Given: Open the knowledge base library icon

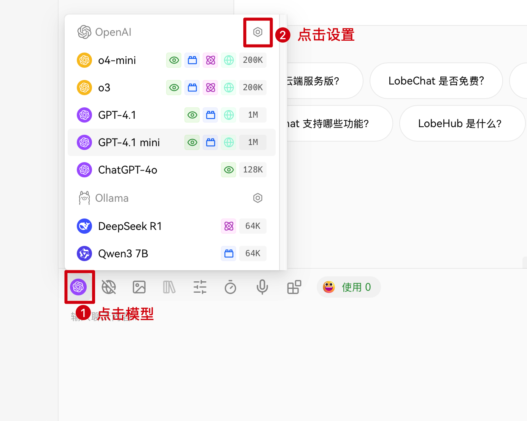Looking at the screenshot, I should coord(169,287).
